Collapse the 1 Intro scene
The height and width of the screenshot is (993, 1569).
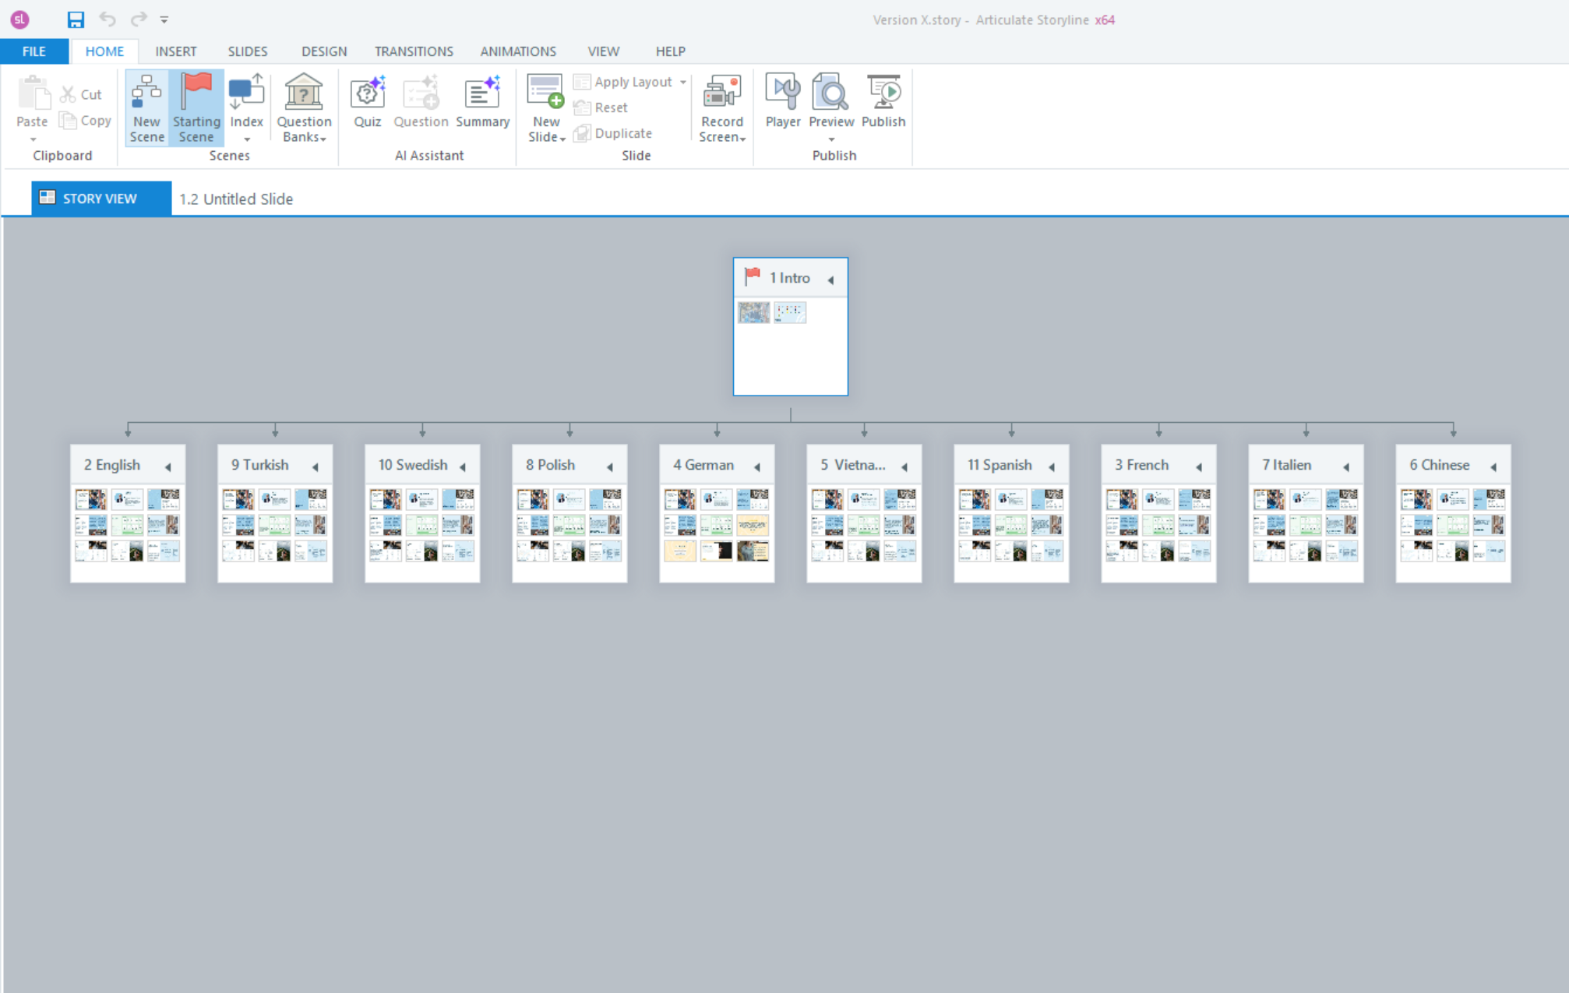[x=831, y=280]
